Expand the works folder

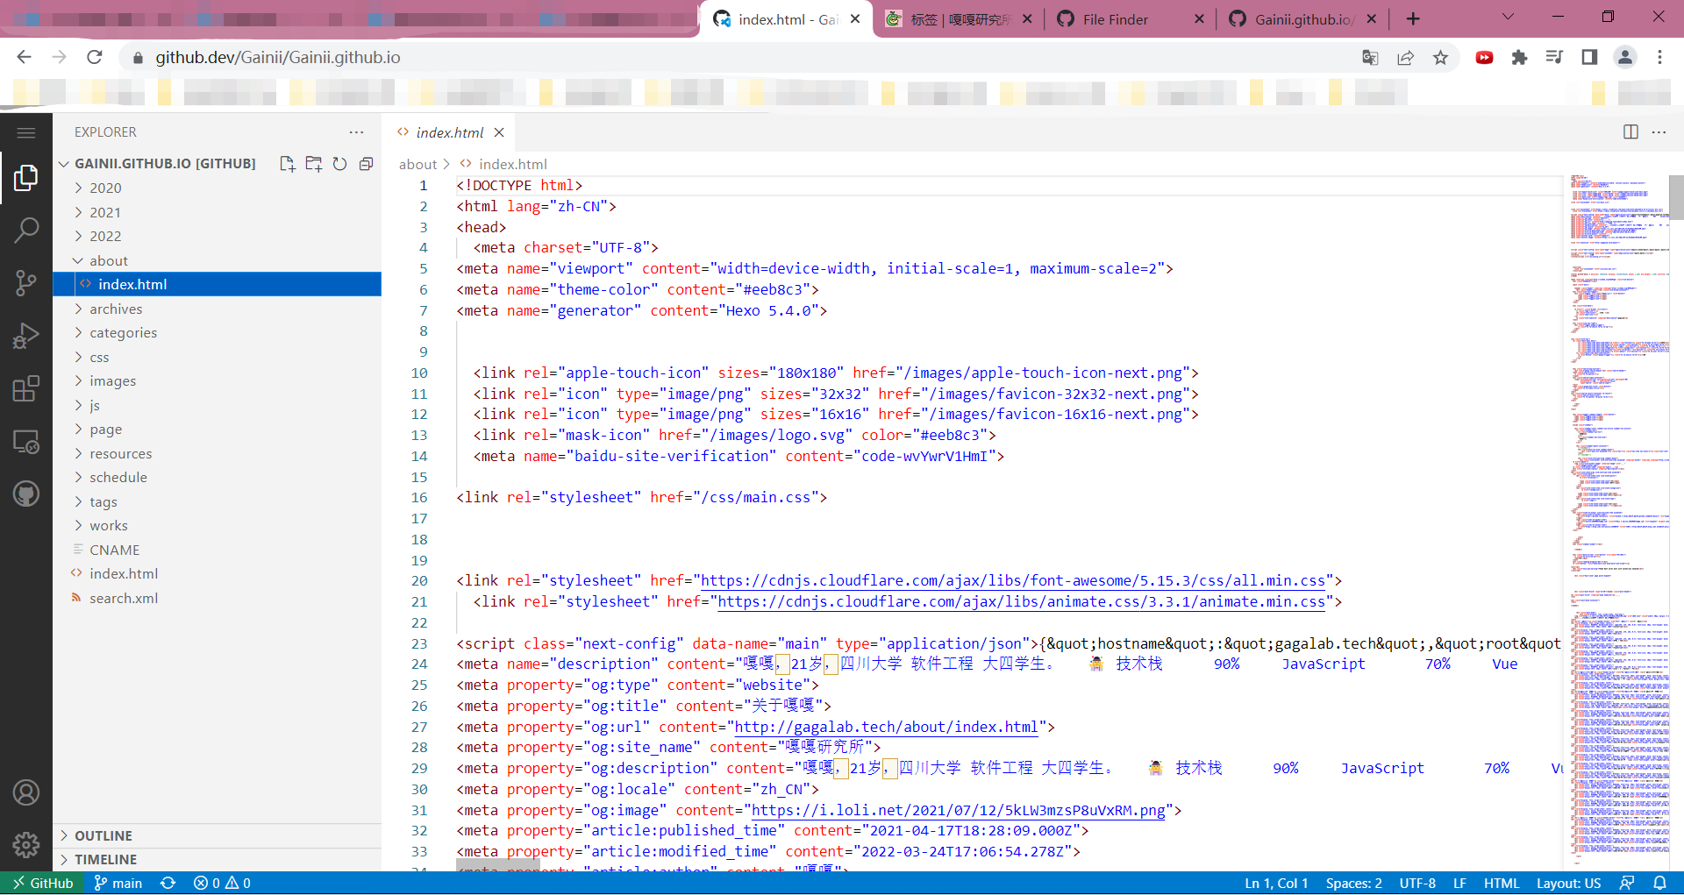217,525
